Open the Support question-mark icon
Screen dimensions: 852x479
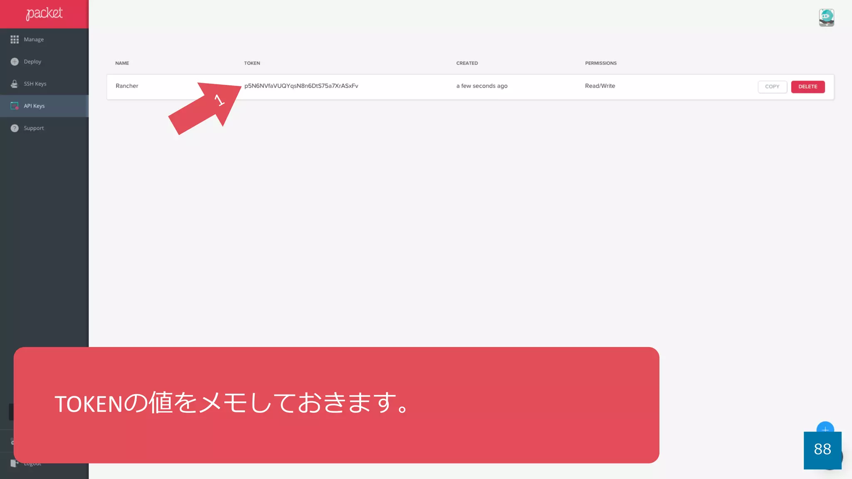(x=15, y=128)
